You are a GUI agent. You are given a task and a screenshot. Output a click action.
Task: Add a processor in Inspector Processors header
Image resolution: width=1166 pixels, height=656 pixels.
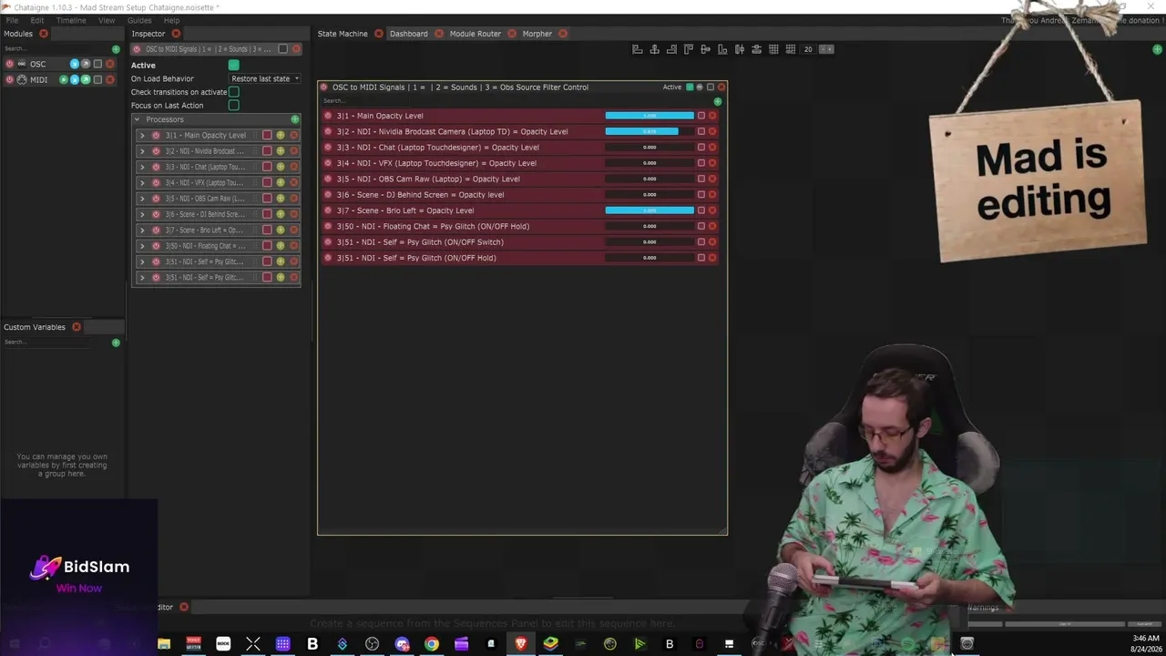[294, 119]
